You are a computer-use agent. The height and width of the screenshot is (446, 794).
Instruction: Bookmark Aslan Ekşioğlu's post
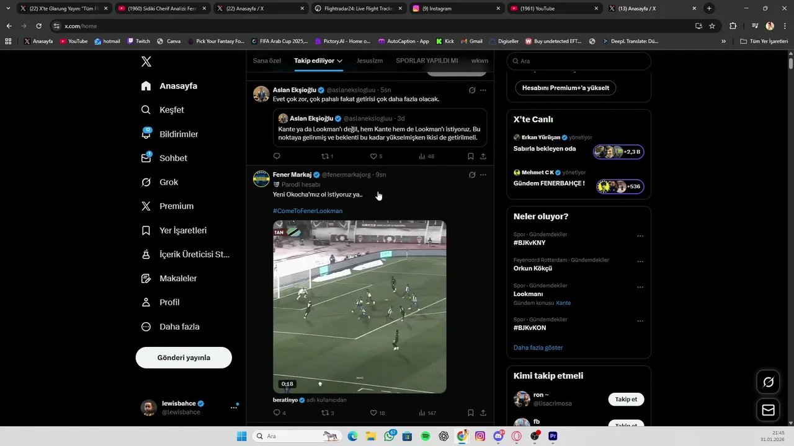click(471, 156)
